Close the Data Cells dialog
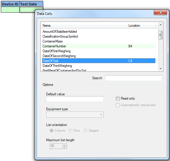170x161 pixels. pyautogui.click(x=160, y=12)
